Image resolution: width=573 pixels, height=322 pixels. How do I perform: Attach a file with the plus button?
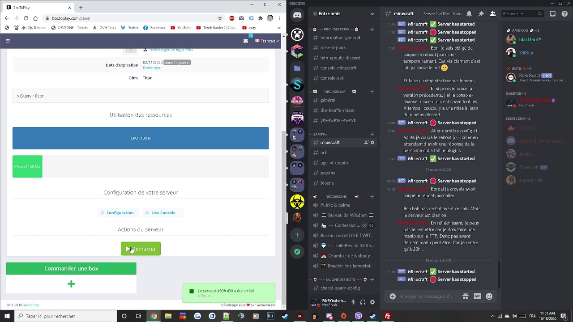pos(393,296)
